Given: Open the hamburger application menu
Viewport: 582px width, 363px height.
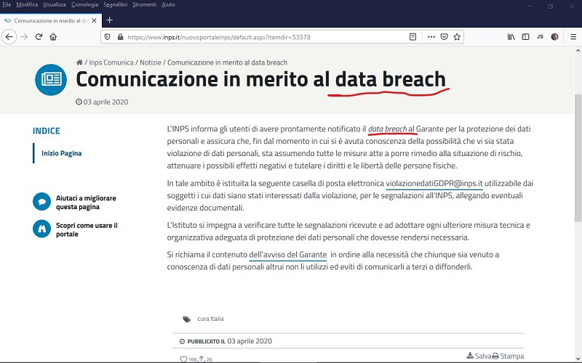Looking at the screenshot, I should (x=573, y=37).
